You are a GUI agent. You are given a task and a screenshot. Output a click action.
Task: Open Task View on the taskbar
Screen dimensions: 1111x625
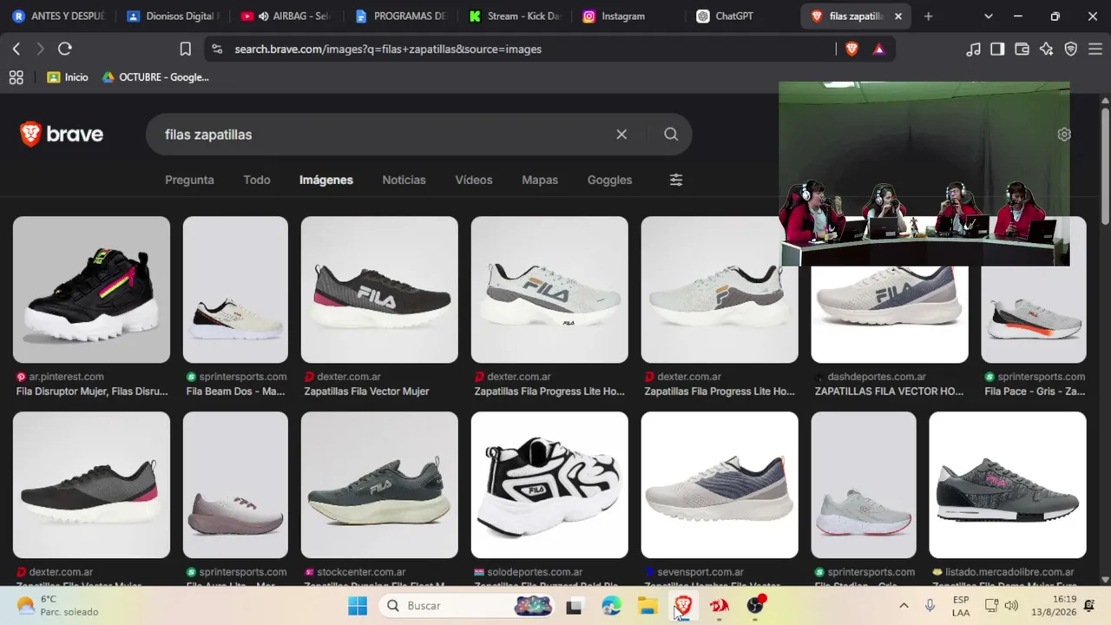574,606
